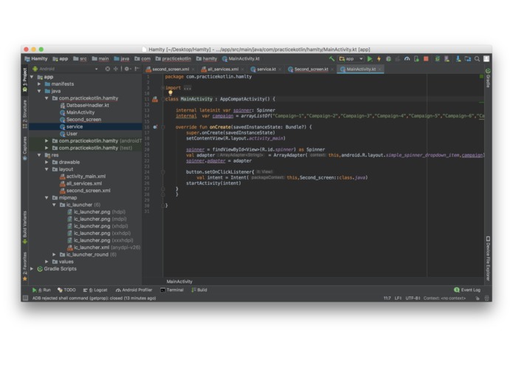Open the Terminal tool window
This screenshot has height=365, width=513.
coord(172,290)
